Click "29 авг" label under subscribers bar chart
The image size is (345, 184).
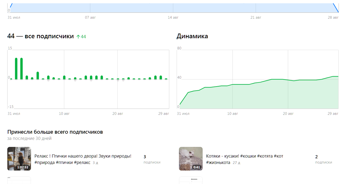click(x=164, y=114)
